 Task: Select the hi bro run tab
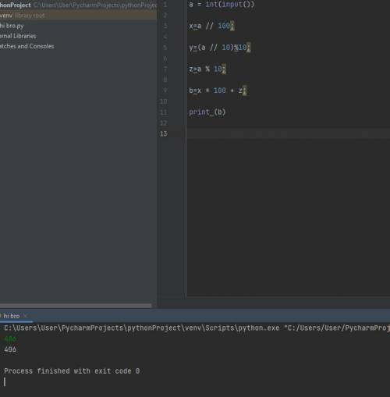(x=11, y=316)
